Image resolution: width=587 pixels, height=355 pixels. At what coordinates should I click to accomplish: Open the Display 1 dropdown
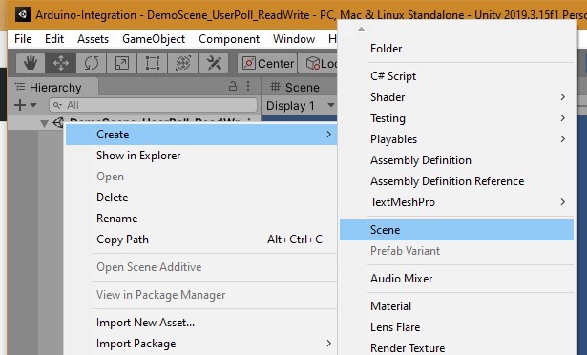300,106
